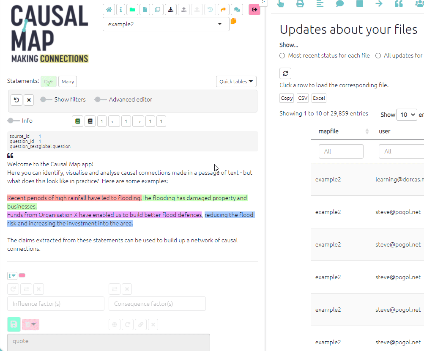Click the home icon in the toolbar

pos(109,9)
